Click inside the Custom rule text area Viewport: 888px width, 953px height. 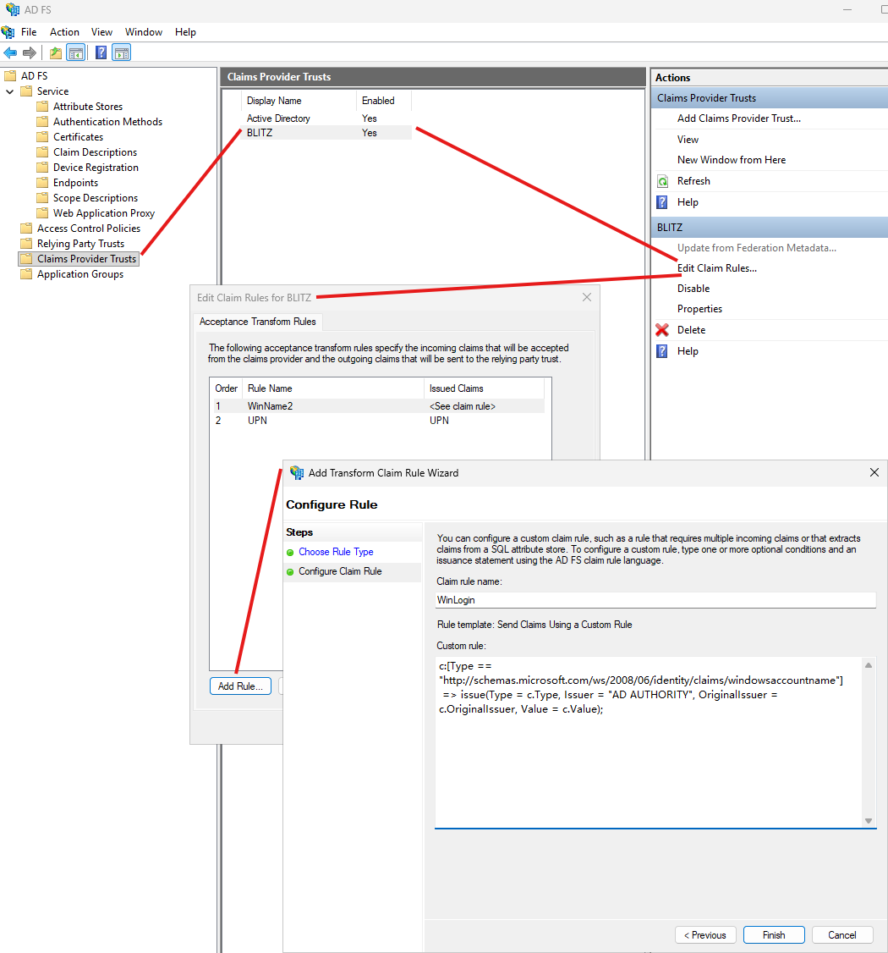(x=648, y=741)
